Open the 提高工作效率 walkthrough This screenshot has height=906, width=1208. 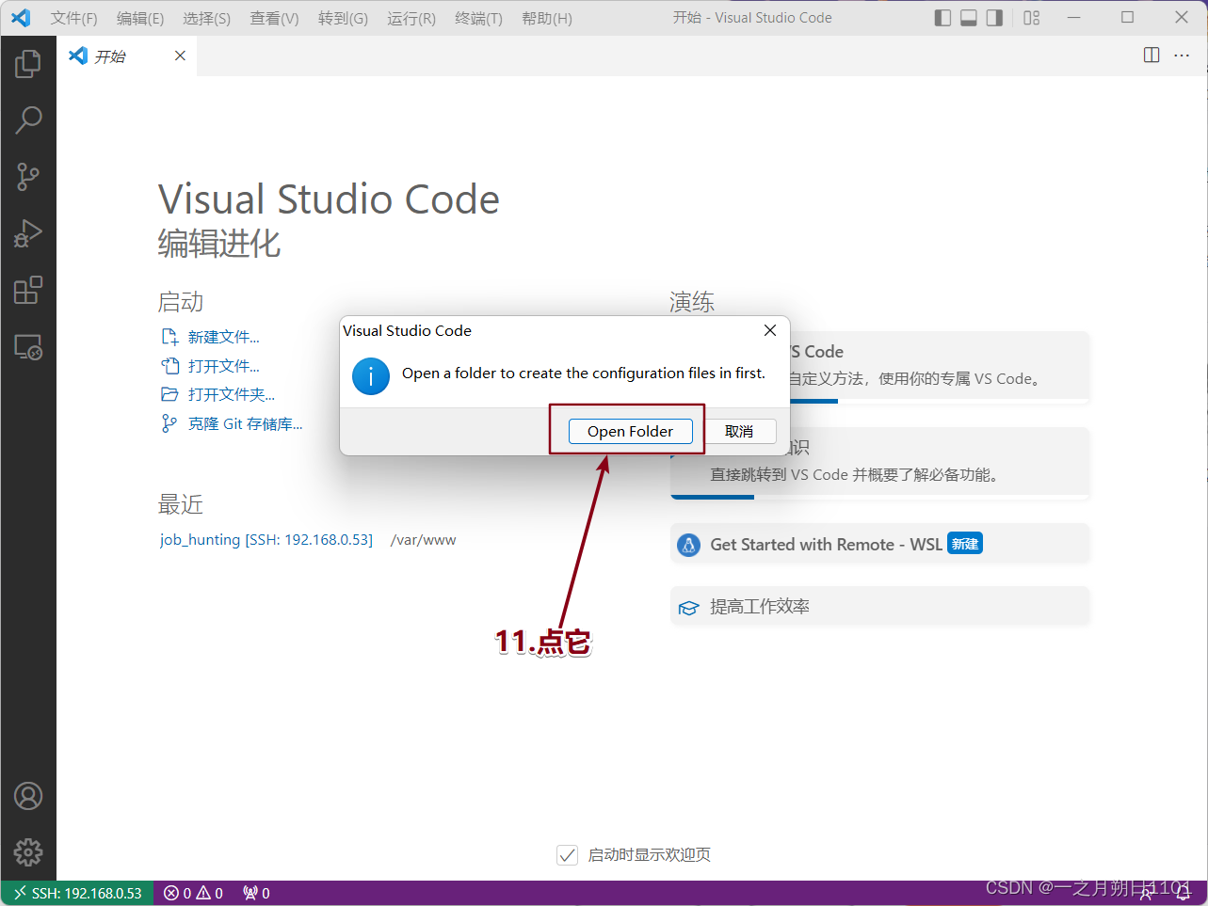coord(879,607)
